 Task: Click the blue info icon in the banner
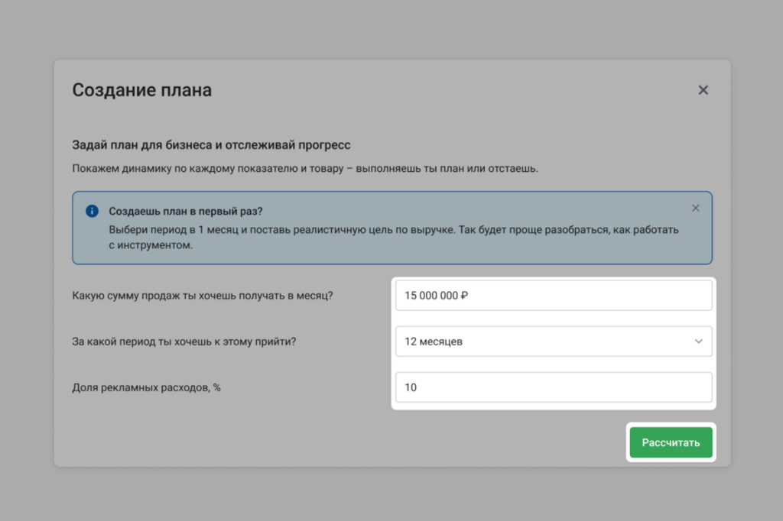pos(92,211)
